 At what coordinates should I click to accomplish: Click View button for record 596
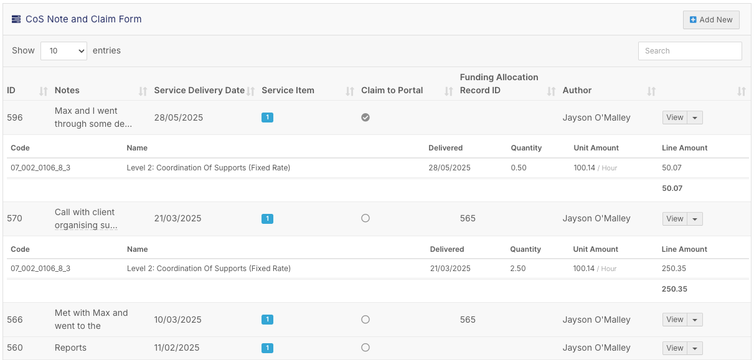point(674,118)
